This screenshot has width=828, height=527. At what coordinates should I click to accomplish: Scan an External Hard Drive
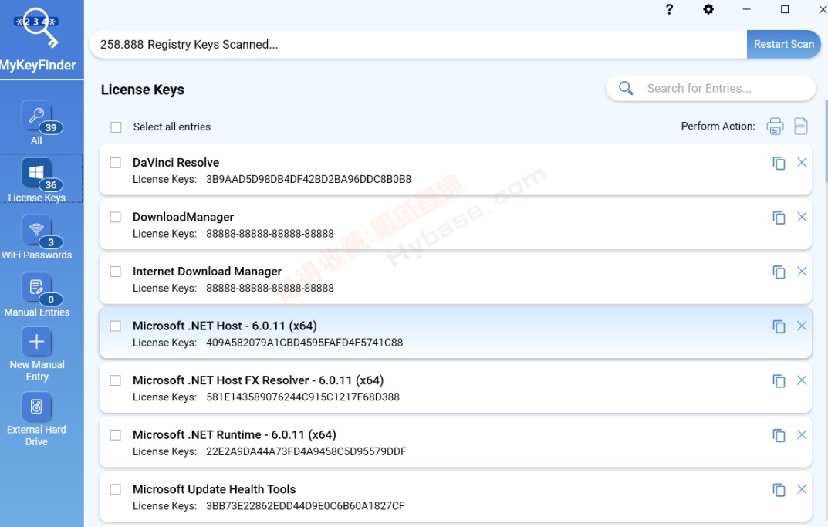[36, 419]
